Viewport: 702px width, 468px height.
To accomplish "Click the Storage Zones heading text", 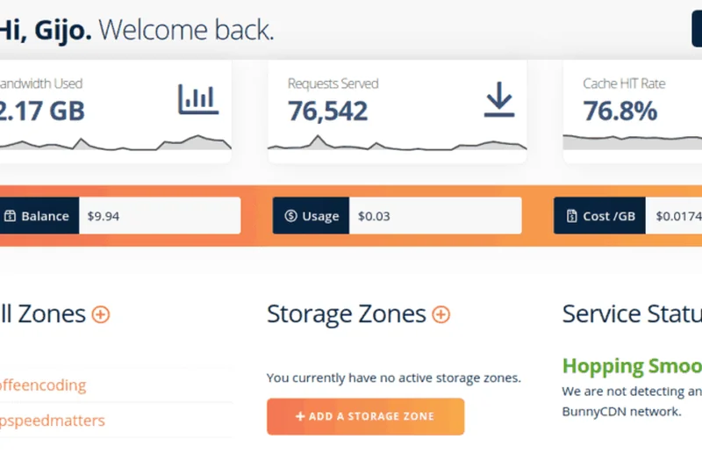I will click(346, 314).
